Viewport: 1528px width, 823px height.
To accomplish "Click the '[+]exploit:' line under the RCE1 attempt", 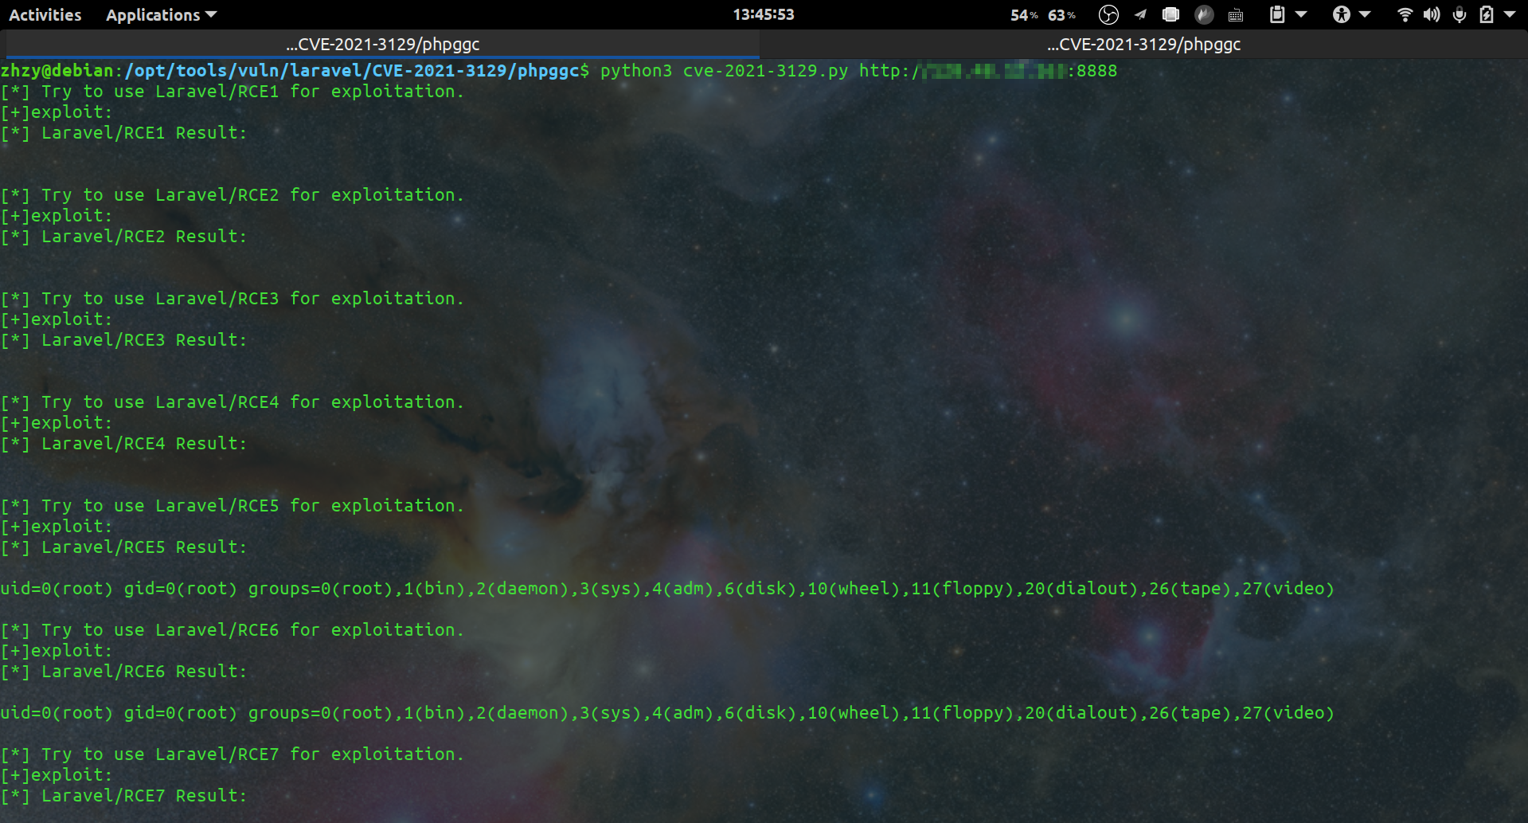I will click(57, 112).
